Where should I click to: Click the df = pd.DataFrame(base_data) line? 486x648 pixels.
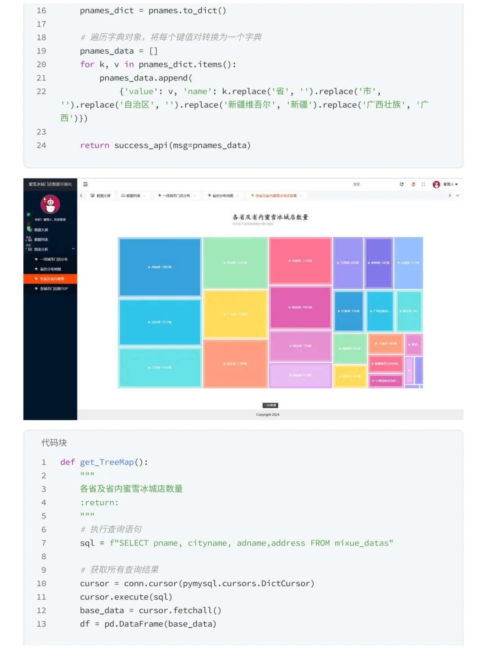click(148, 624)
